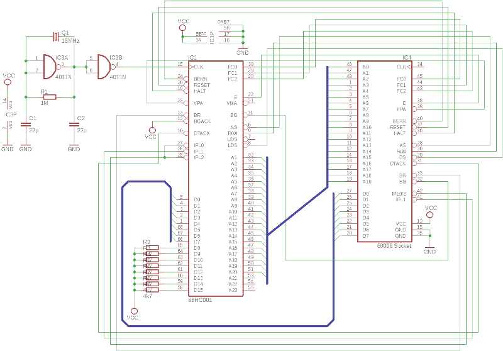Screen dimensions: 503x351
Task: Select the 4k7 resistor value
Action: point(148,296)
